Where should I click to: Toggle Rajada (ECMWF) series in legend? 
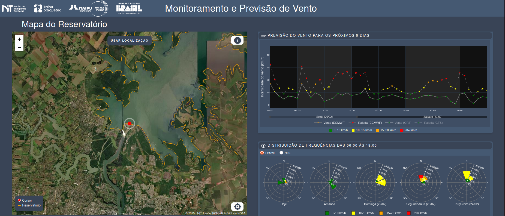tap(366, 123)
